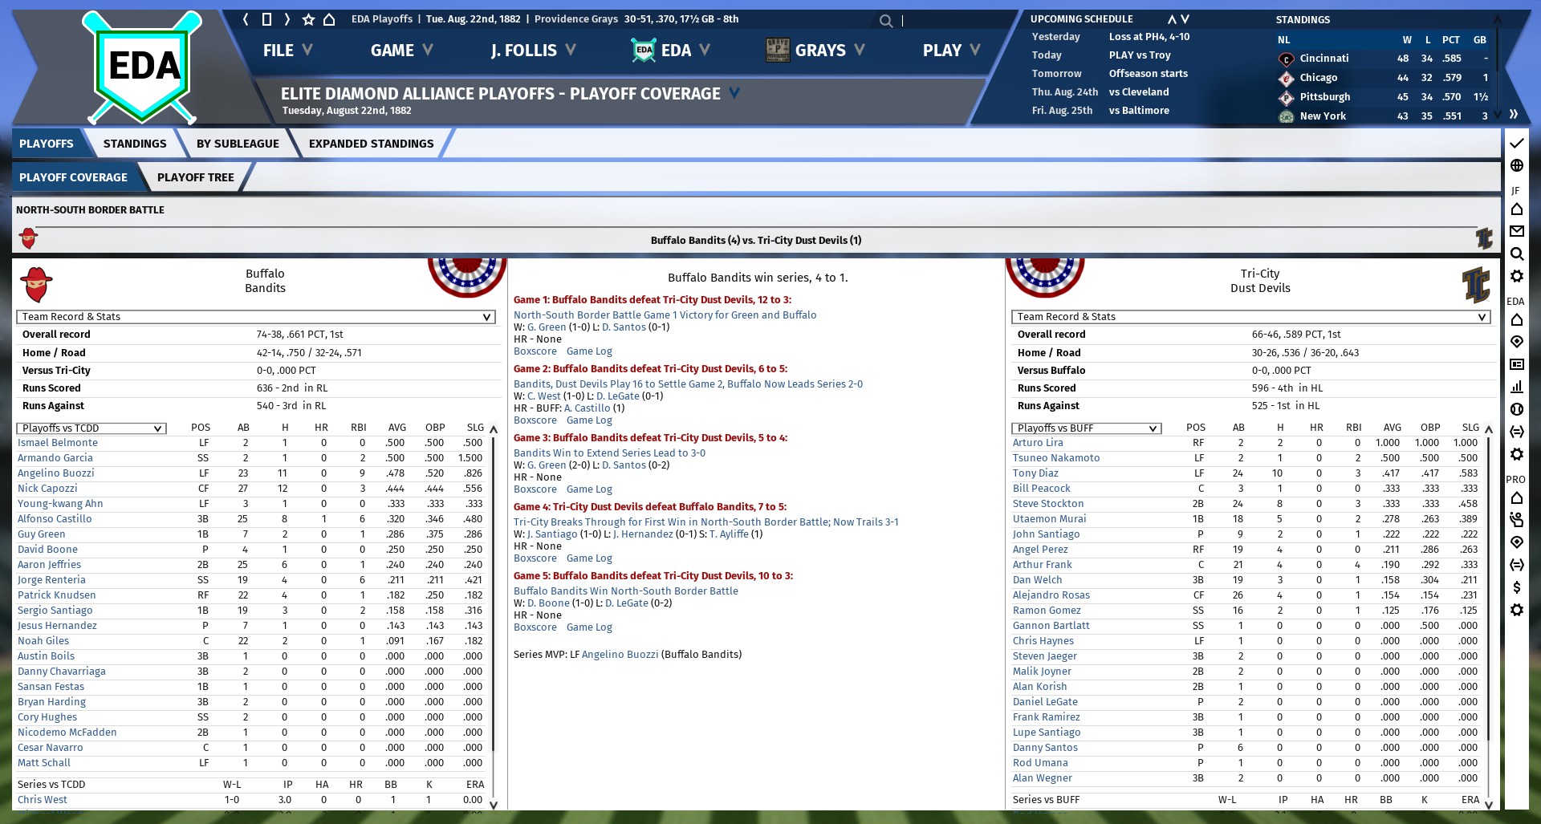
Task: Click the checkmark icon in sidebar
Action: tap(1516, 143)
